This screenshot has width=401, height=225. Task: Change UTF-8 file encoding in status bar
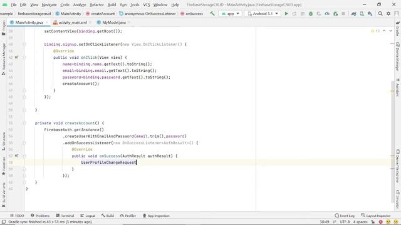pos(345,222)
